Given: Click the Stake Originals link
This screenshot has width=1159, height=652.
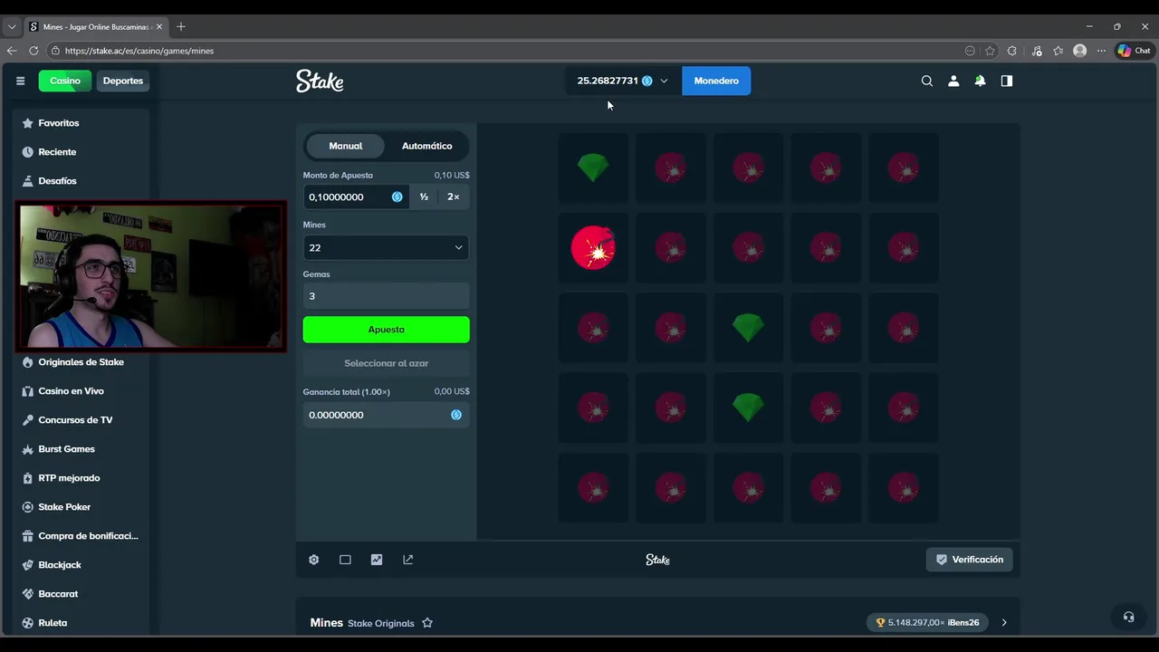Looking at the screenshot, I should 381,623.
